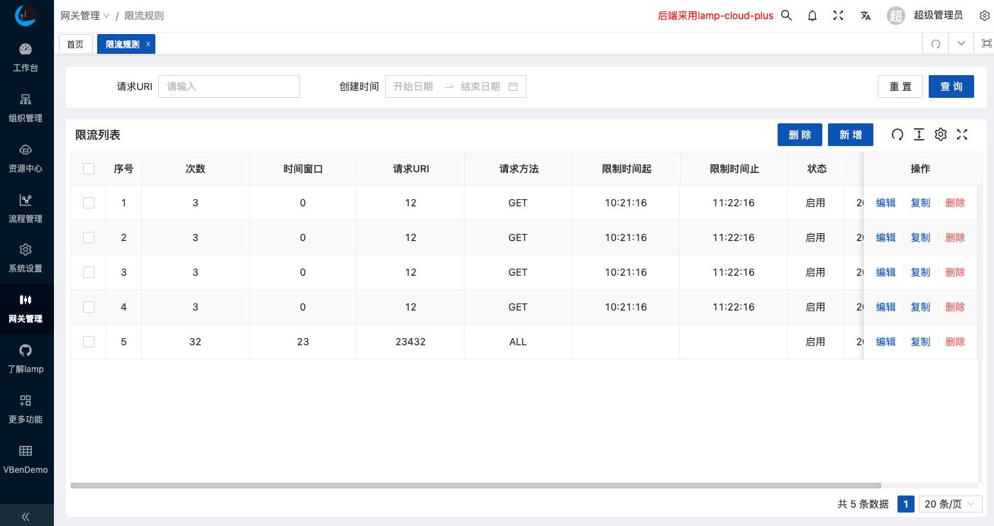Refresh the 限流列表 table data

pyautogui.click(x=898, y=135)
